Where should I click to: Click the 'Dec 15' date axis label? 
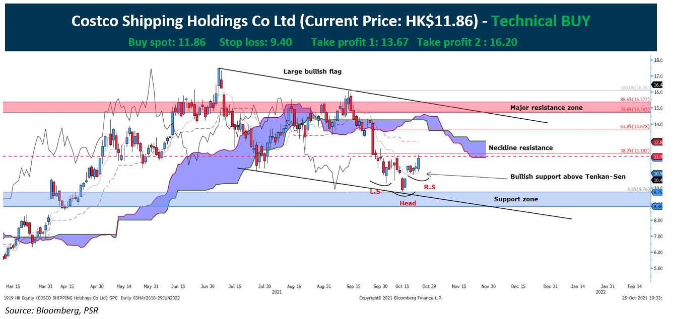pyautogui.click(x=518, y=286)
